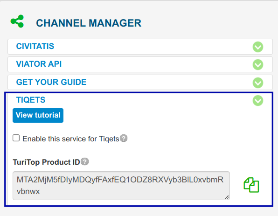Click the 'Enable this service for Tiqets' label text
The width and height of the screenshot is (278, 216).
click(x=71, y=139)
